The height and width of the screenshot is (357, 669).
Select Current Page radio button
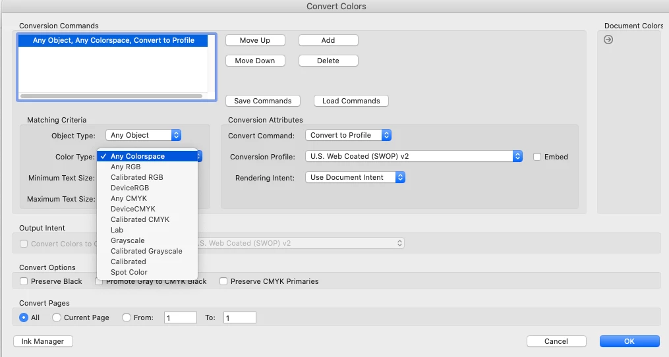(56, 317)
